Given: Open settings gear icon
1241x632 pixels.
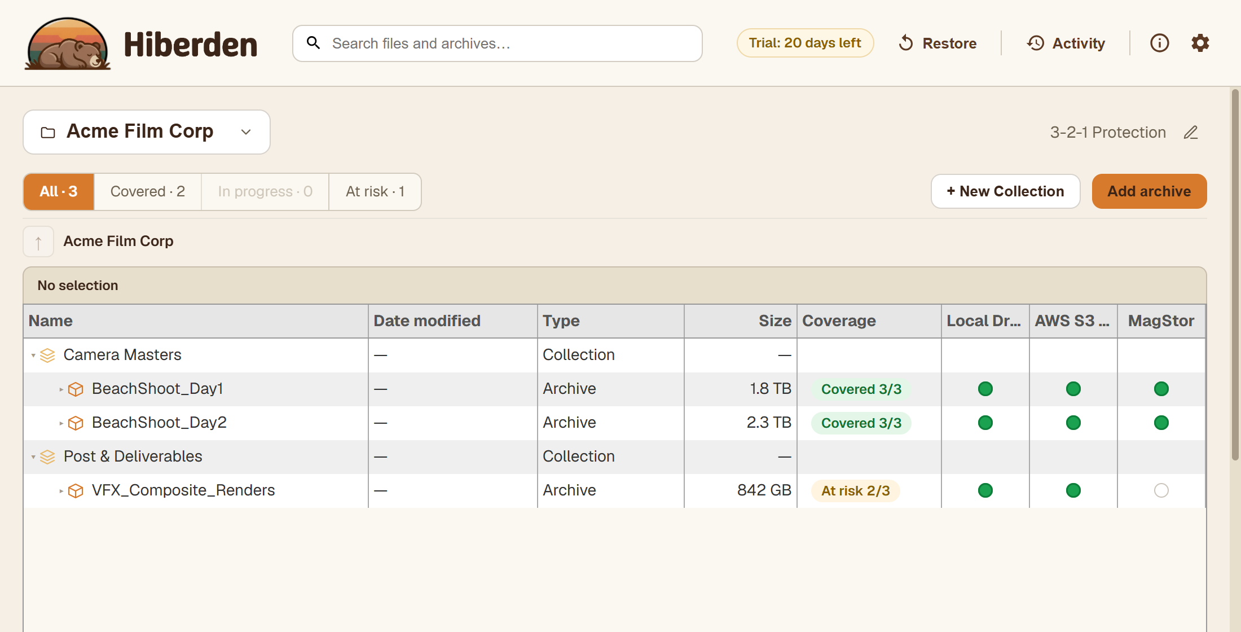Looking at the screenshot, I should pyautogui.click(x=1200, y=43).
